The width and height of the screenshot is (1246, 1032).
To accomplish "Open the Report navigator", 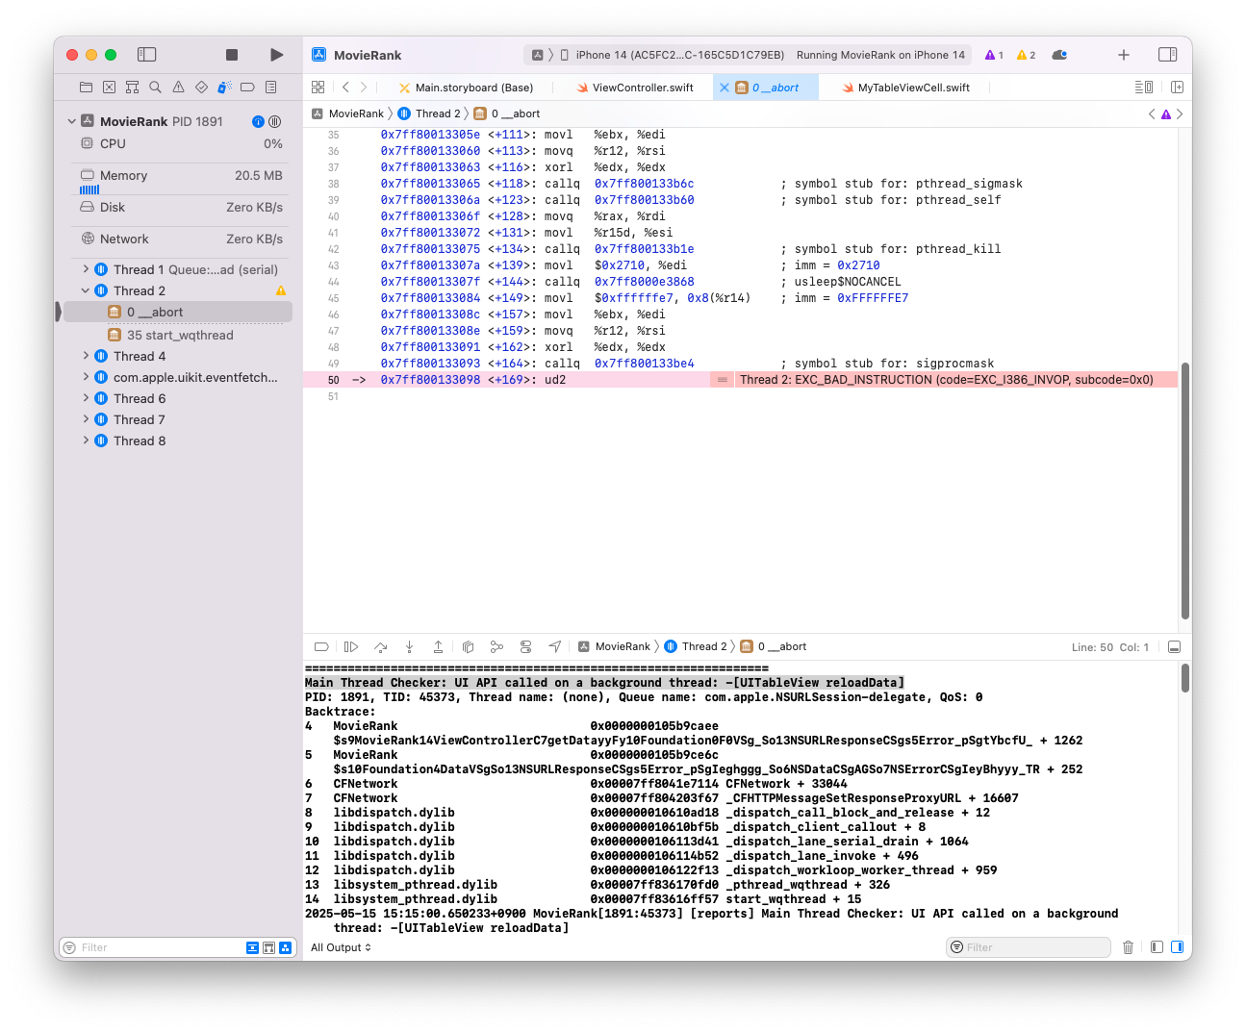I will tap(271, 88).
